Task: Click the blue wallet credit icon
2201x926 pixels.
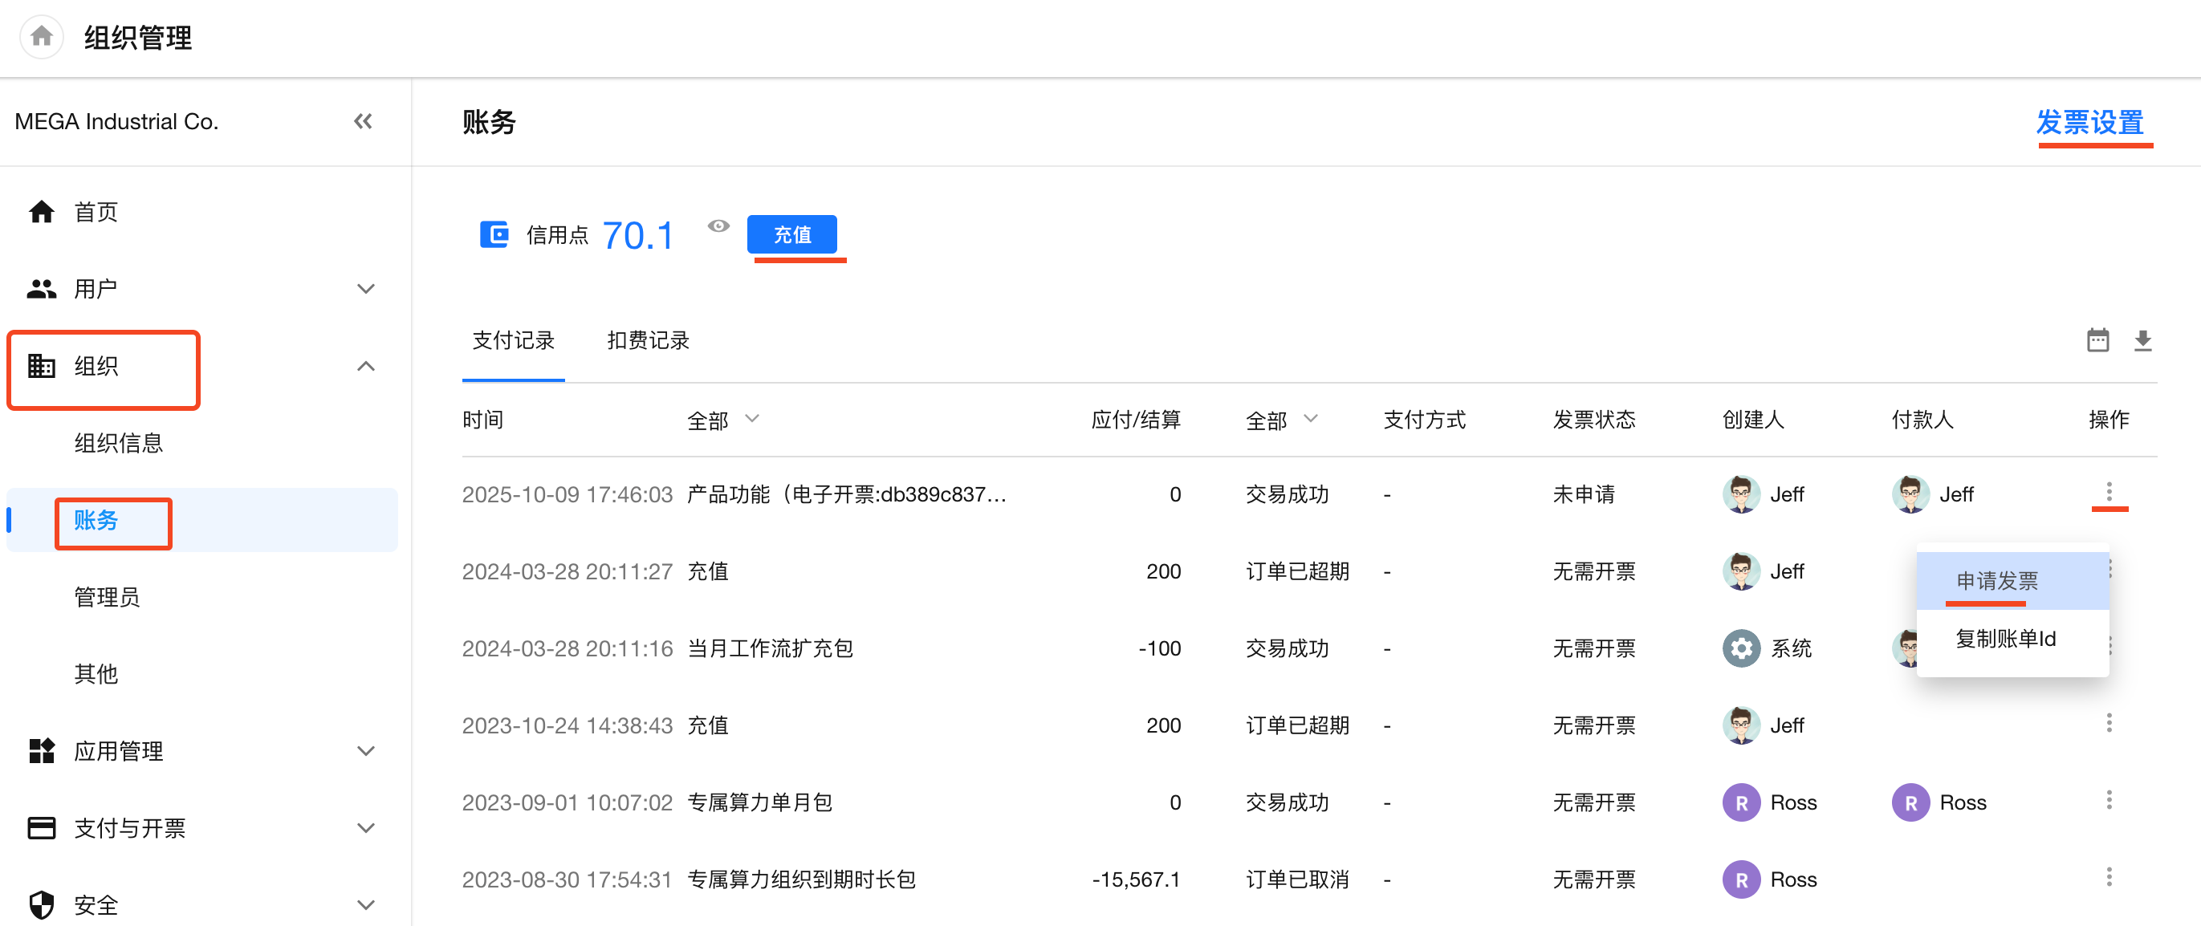Action: point(494,234)
